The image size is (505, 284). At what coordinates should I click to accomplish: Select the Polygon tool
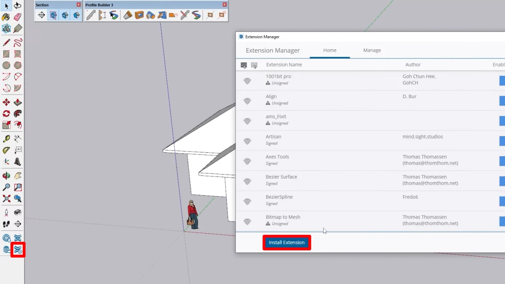click(18, 65)
